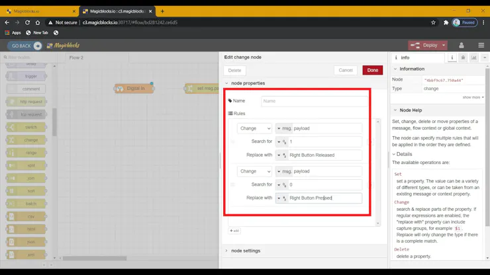Click the Name input field
490x275 pixels.
click(x=314, y=101)
